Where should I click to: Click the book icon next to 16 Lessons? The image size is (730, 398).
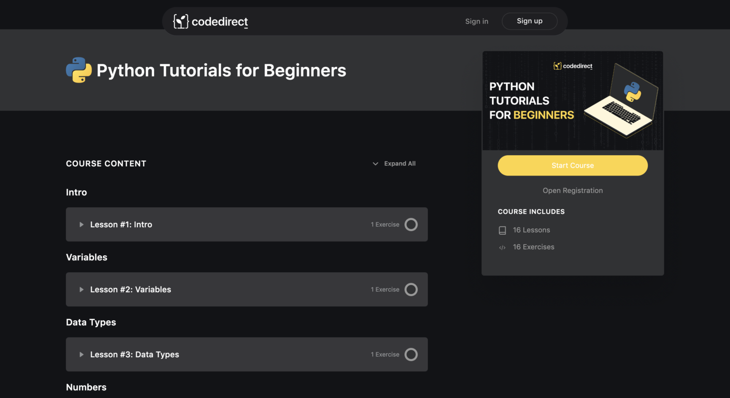(x=502, y=231)
